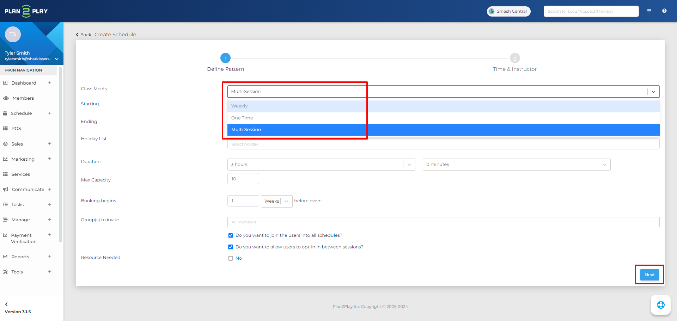Click the Next button
This screenshot has width=677, height=321.
(649, 275)
